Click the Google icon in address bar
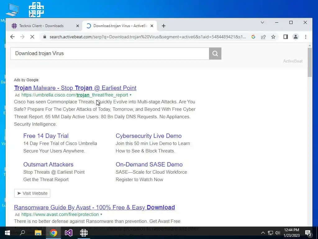This screenshot has height=239, width=318. click(x=253, y=37)
